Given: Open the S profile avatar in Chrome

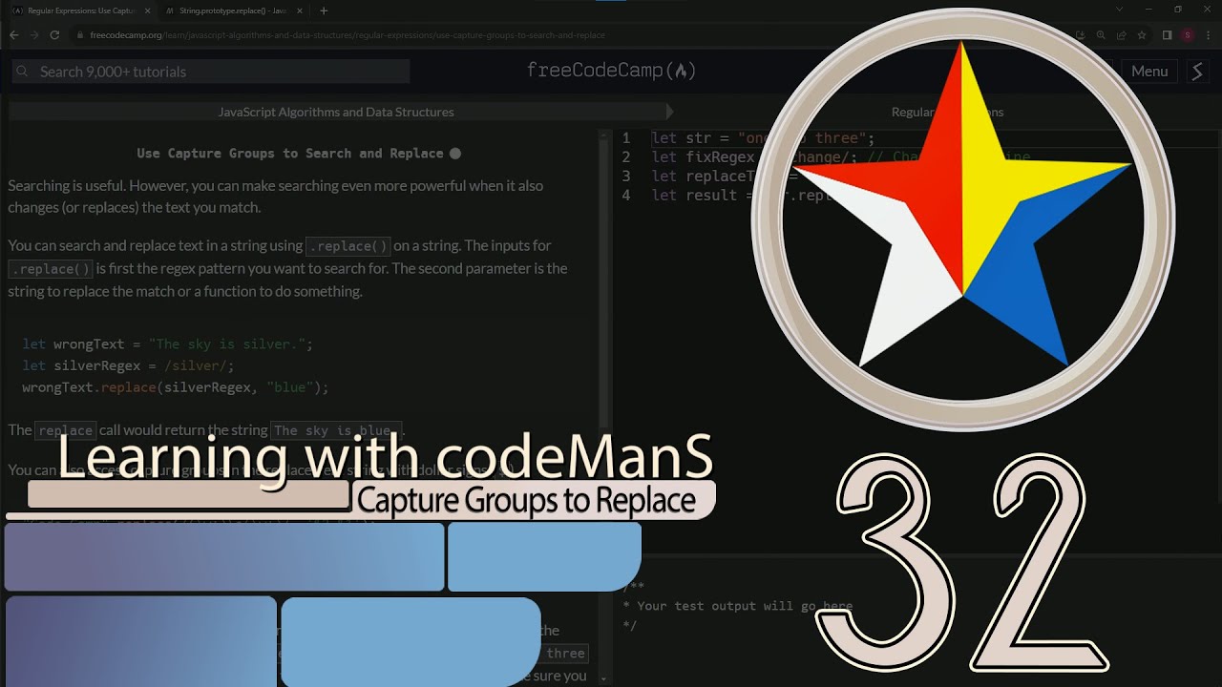Looking at the screenshot, I should 1188,35.
